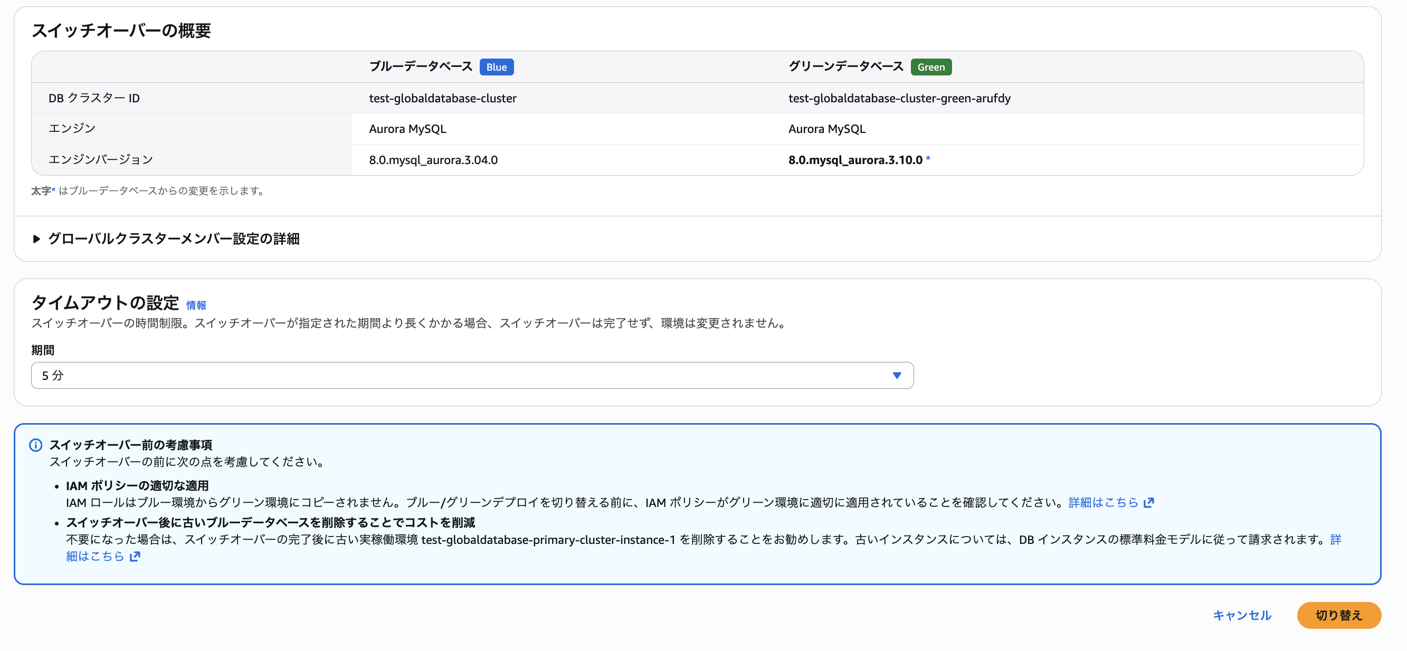Click the info circle icon in considerations box
The height and width of the screenshot is (651, 1407).
[x=35, y=445]
